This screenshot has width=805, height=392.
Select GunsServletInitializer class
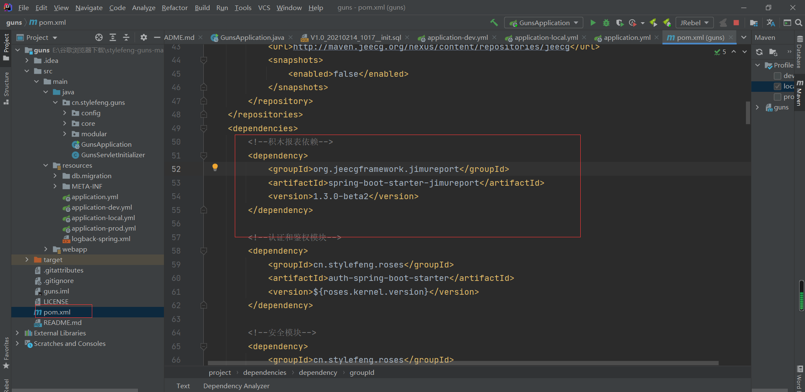coord(113,155)
